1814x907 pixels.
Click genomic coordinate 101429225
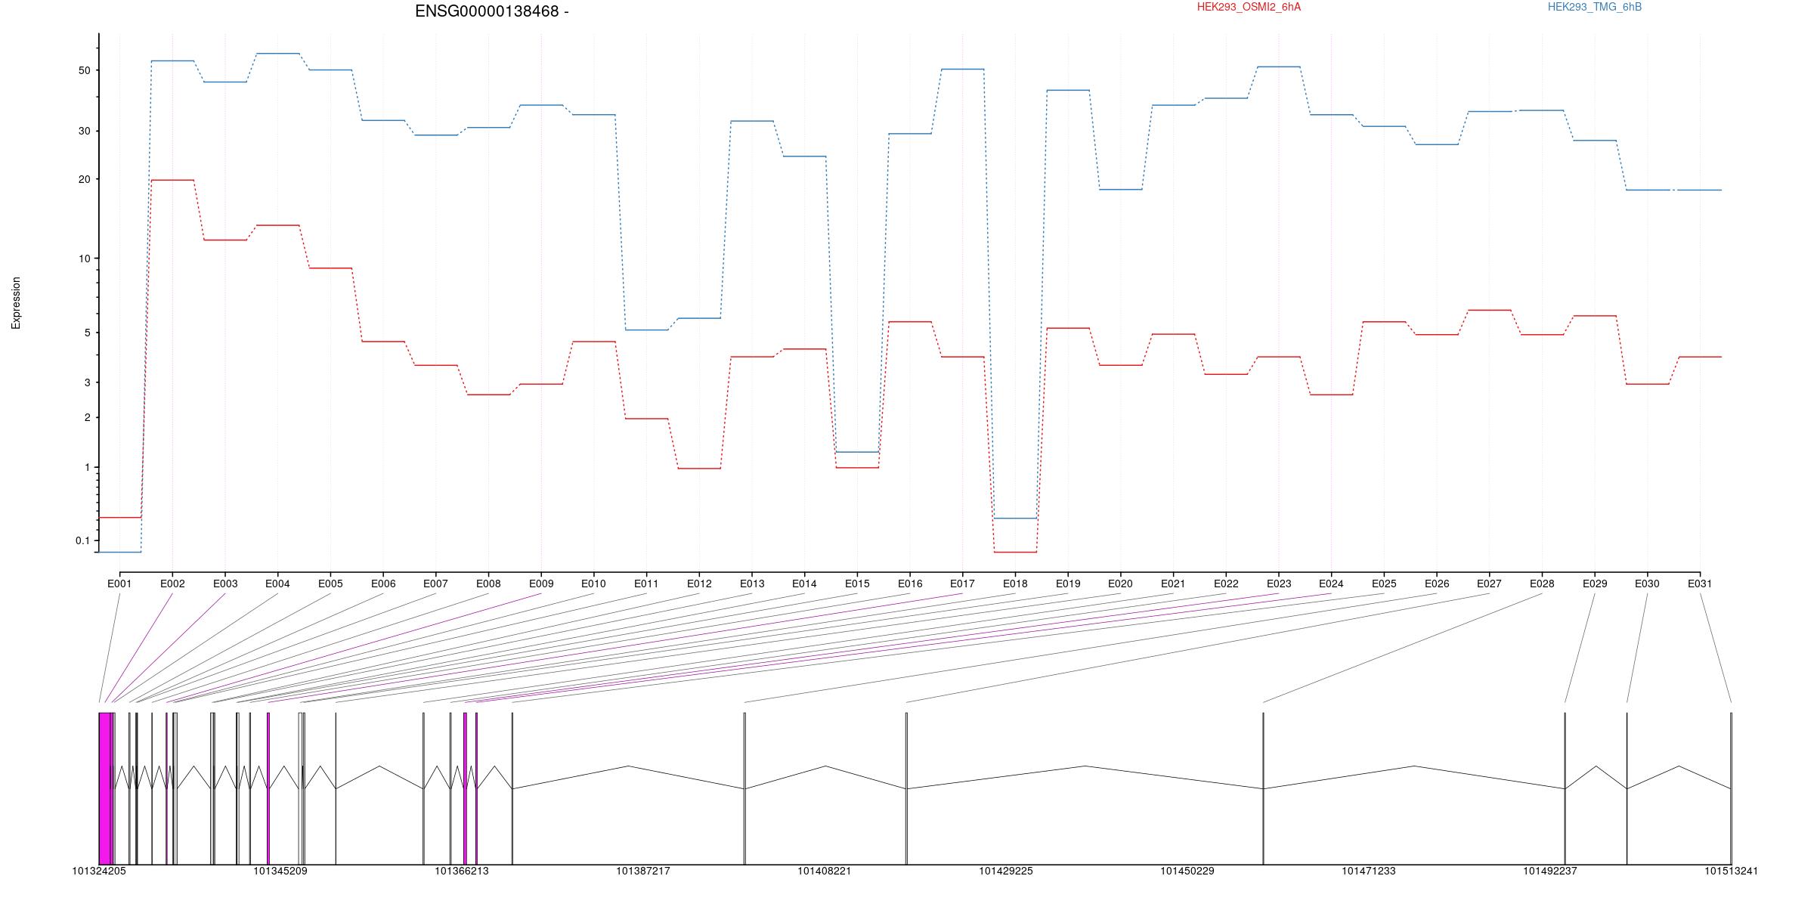pos(1006,871)
